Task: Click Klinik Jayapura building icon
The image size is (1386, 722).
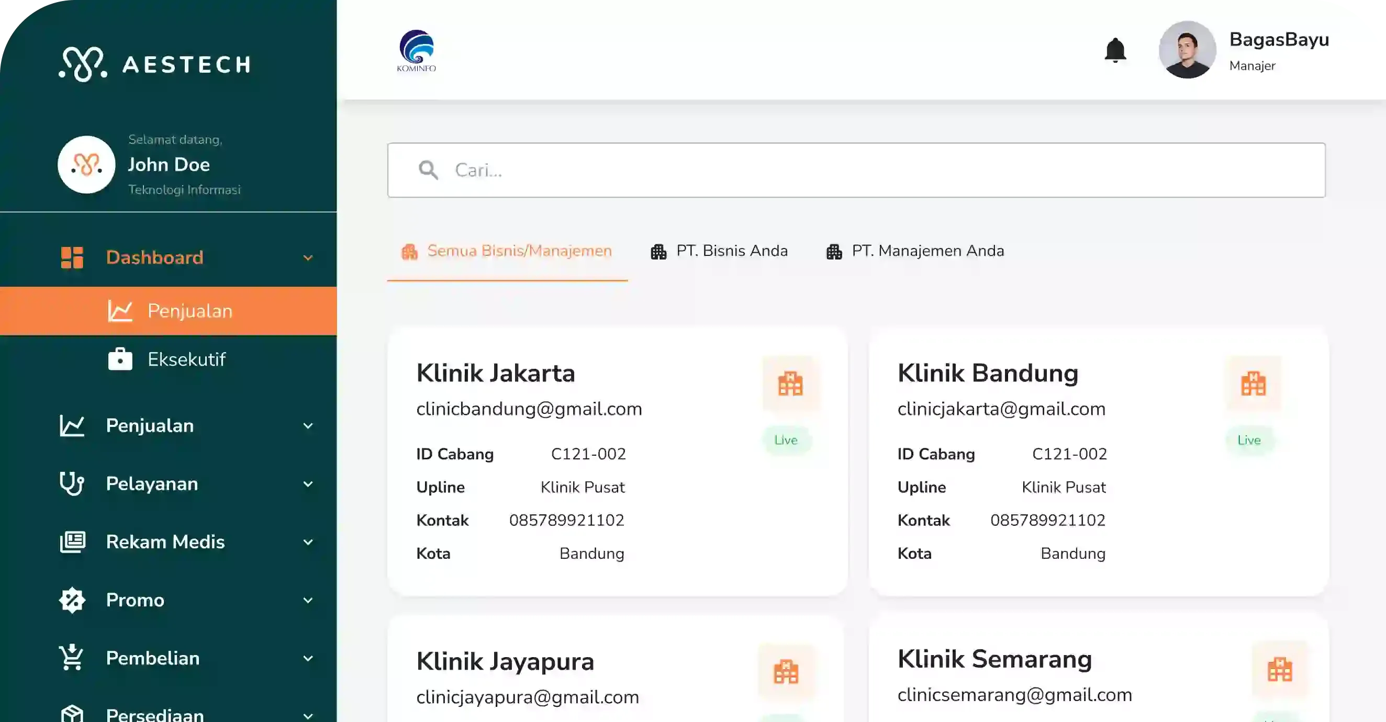Action: point(786,672)
